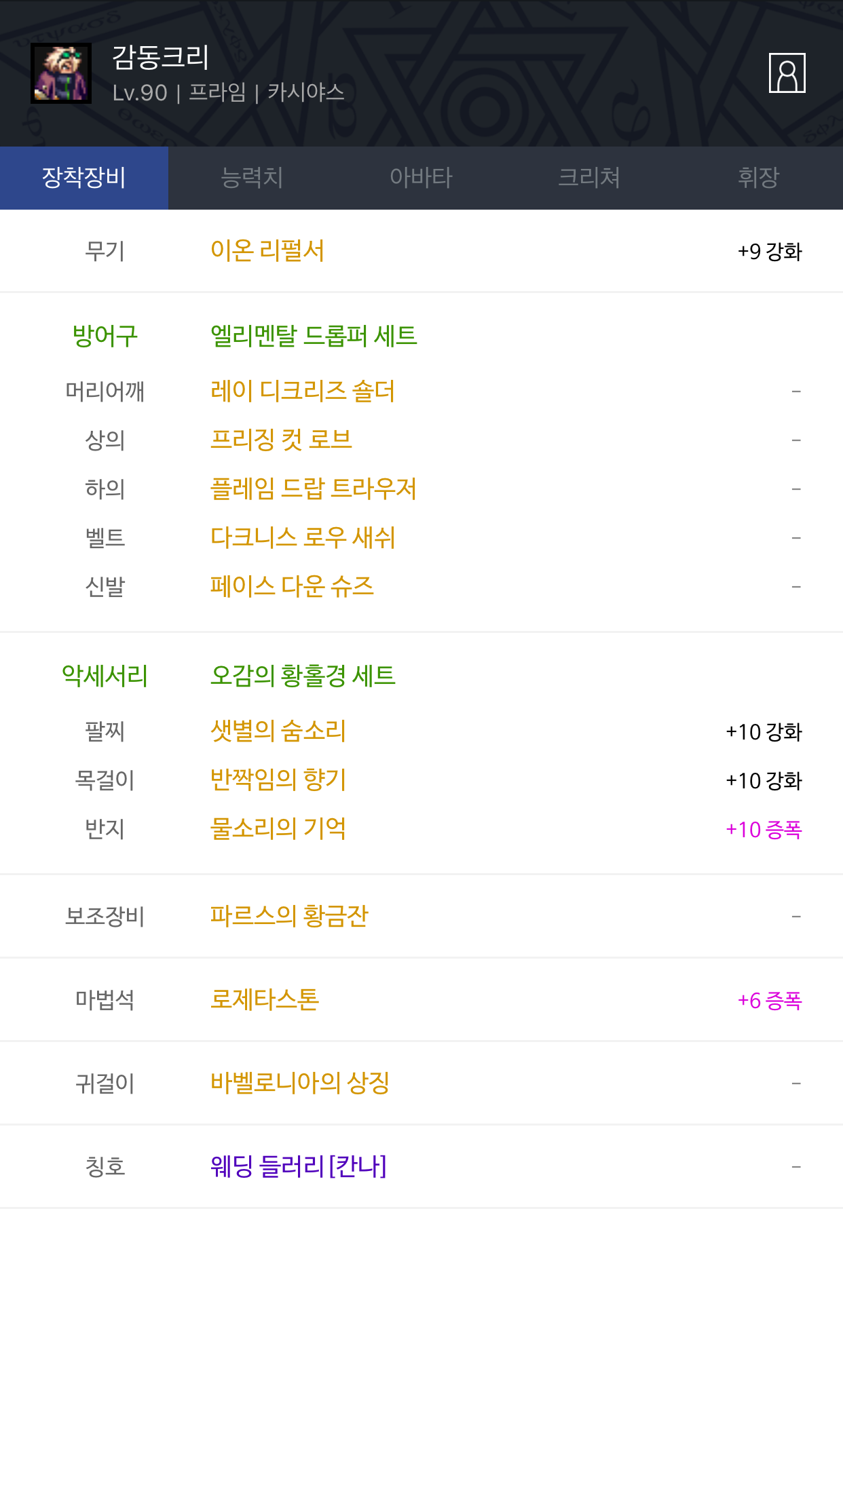Tap the 감동크리 character avatar thumbnail
Screen dimensions: 843x1498
pyautogui.click(x=61, y=73)
